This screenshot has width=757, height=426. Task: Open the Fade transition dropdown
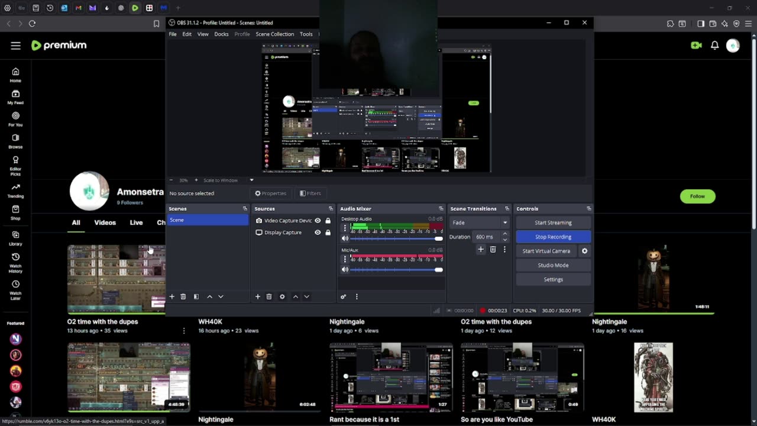(480, 222)
